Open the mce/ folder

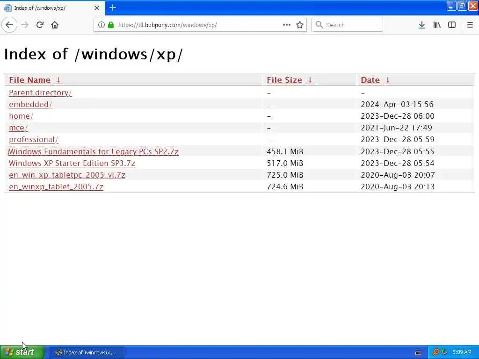pyautogui.click(x=18, y=128)
